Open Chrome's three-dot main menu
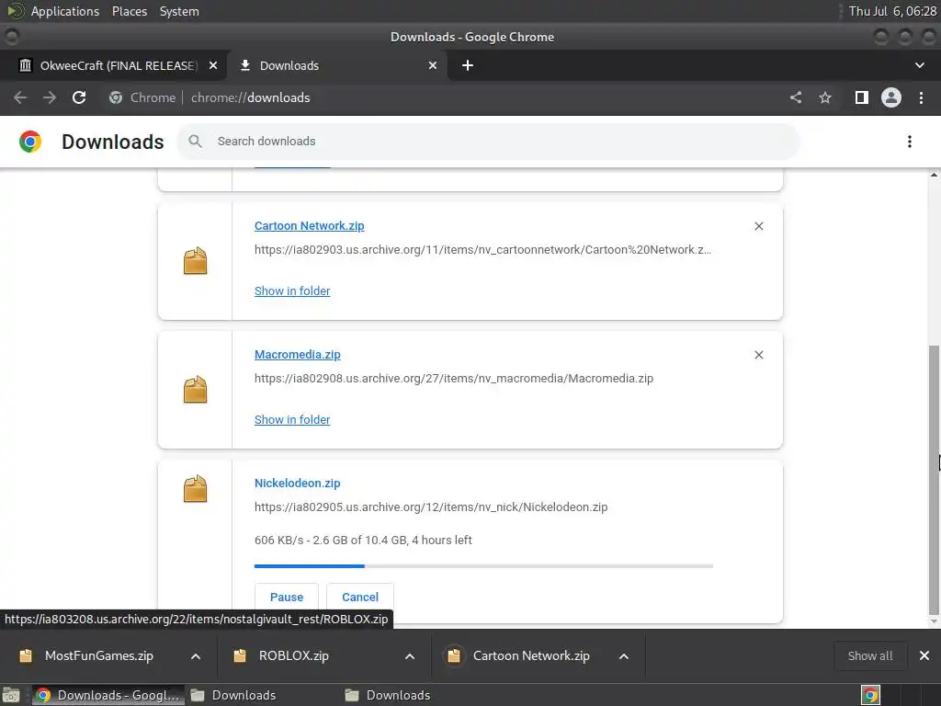The height and width of the screenshot is (706, 941). pos(921,97)
